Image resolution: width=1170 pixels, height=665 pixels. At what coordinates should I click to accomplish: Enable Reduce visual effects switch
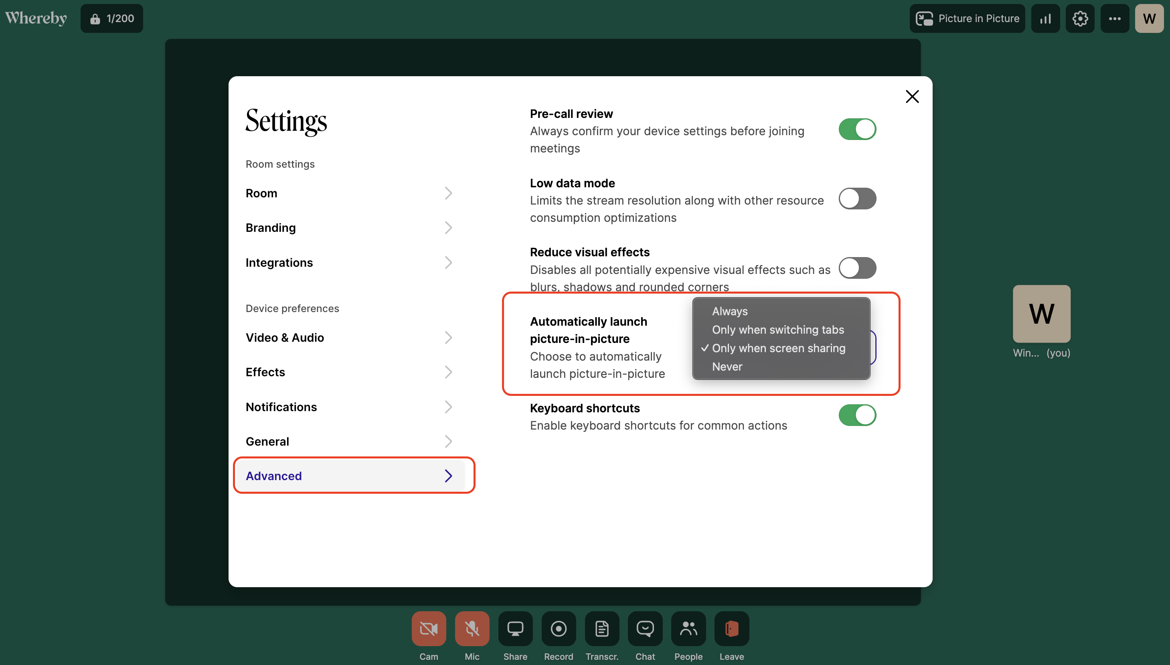click(x=857, y=268)
